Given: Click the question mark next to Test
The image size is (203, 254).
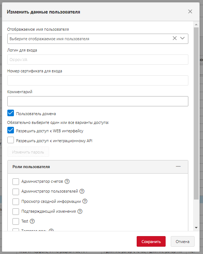Looking at the screenshot, I should pos(32,221).
